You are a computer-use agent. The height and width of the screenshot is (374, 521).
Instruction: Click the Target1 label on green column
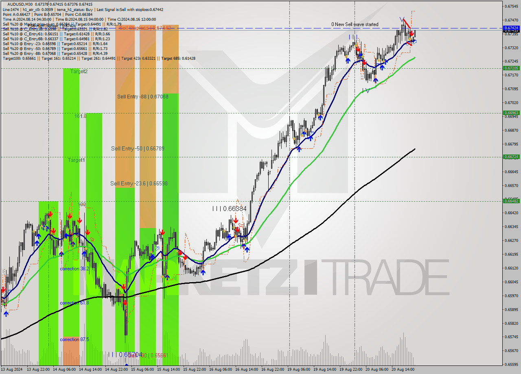pyautogui.click(x=77, y=160)
